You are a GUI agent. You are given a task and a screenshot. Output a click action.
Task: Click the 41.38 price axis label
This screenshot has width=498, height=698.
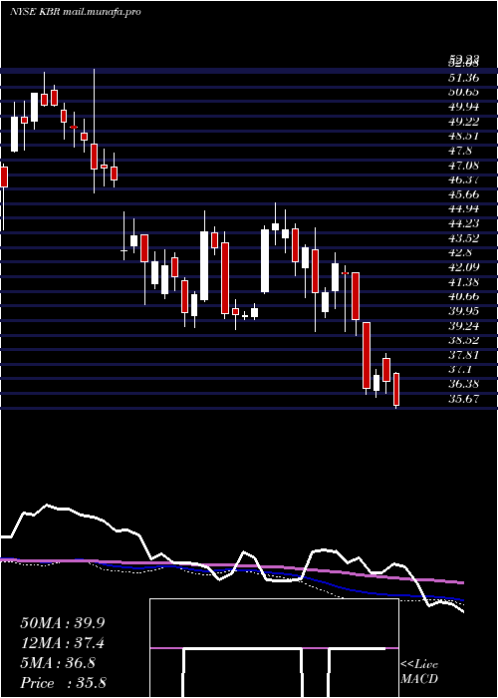[463, 281]
